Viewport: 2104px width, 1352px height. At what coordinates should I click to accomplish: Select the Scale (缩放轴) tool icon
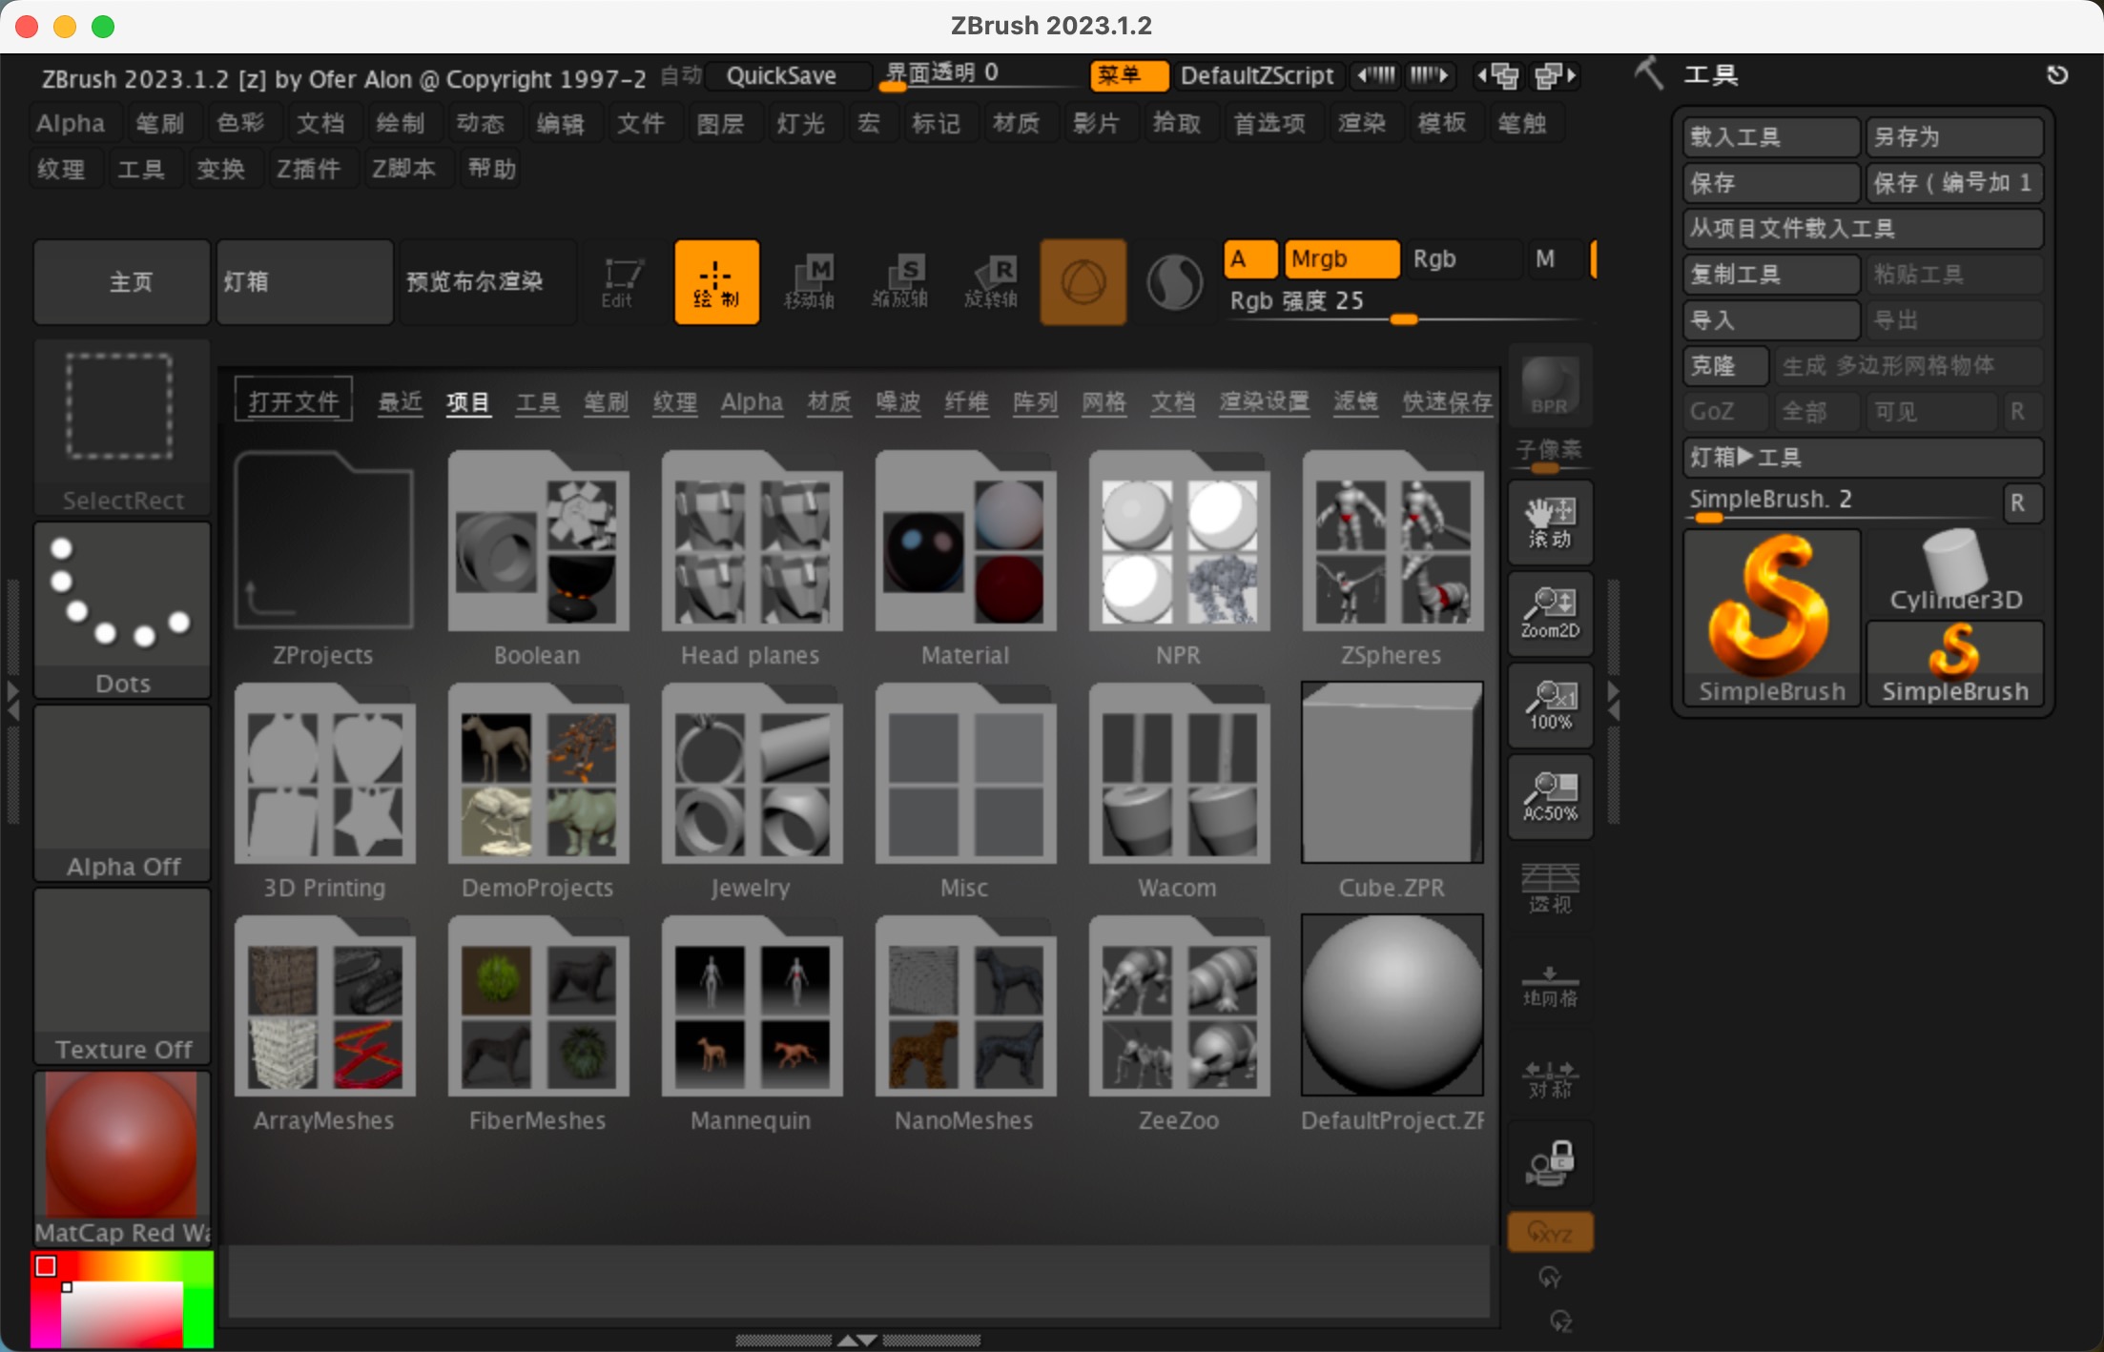click(x=899, y=282)
